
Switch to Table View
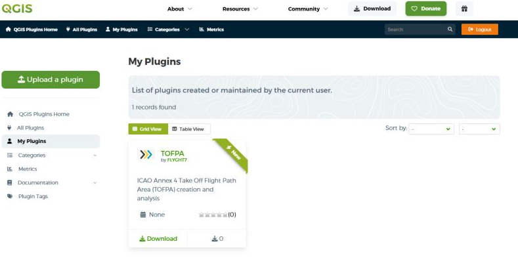pyautogui.click(x=189, y=129)
